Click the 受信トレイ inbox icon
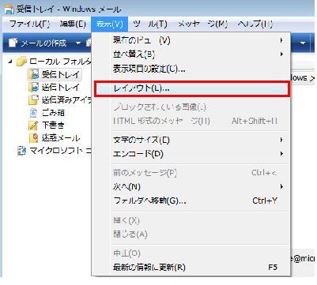Viewport: 317px width, 285px height. (34, 74)
